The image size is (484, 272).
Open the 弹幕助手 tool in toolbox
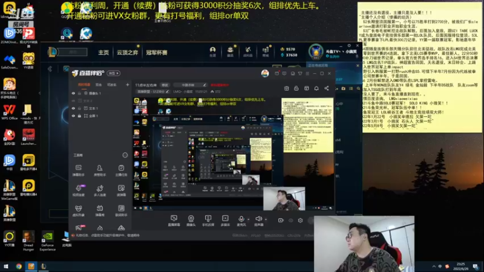[x=79, y=170]
